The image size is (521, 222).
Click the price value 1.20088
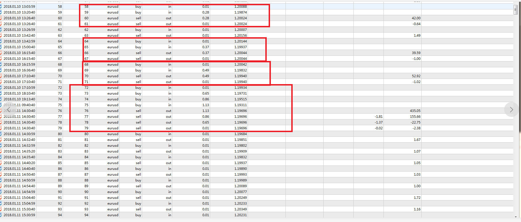click(x=240, y=6)
